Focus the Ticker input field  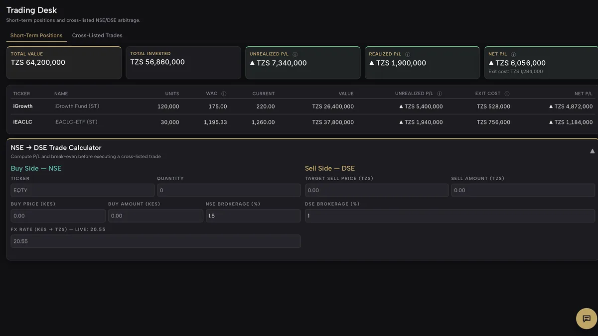(83, 190)
